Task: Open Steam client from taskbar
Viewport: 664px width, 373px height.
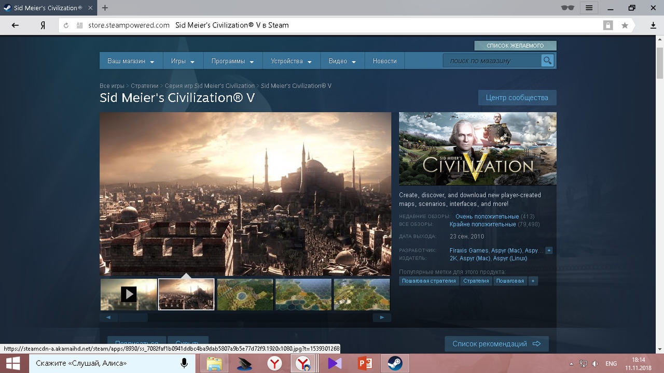Action: [395, 363]
